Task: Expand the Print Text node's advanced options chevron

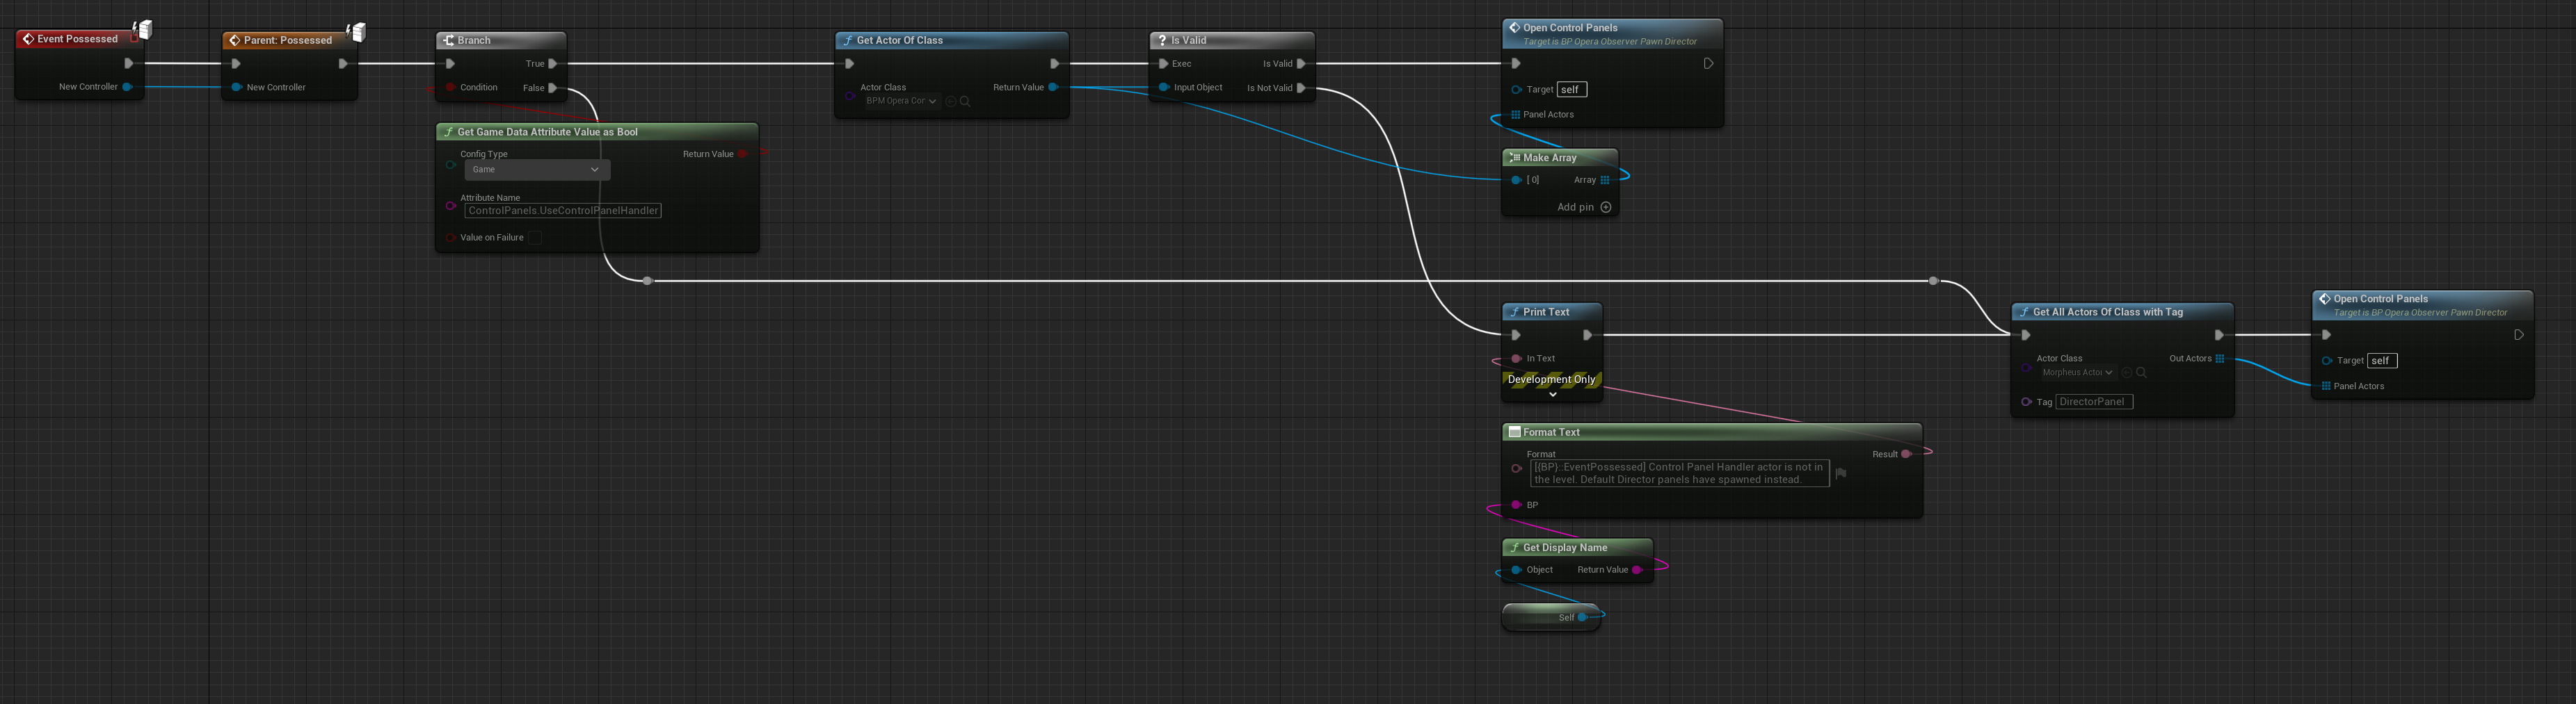Action: click(1552, 395)
